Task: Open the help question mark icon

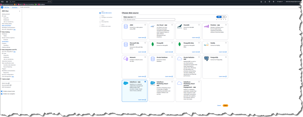Action: coord(269,1)
